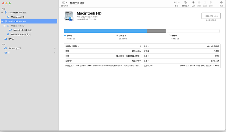This screenshot has height=132, width=226.
Task: Select the greyed-out Macintosh HD volume
Action: coord(18,26)
